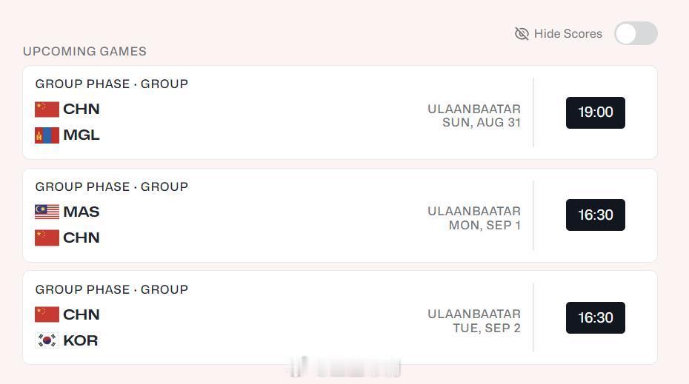Click the 19:00 game time badge
689x384 pixels.
596,112
